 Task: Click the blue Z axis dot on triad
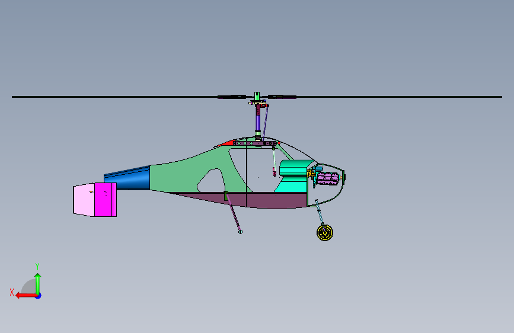[39, 296]
